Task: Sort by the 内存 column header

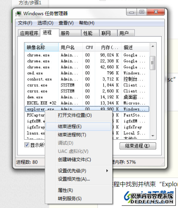Action: 108,47
